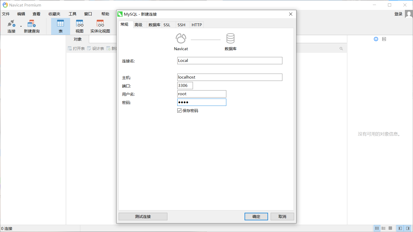Click the 打开表 (Open Table) button
The width and height of the screenshot is (413, 232).
pos(76,48)
